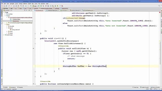Switch to the Cursor.java editor tab
Image resolution: width=162 pixels, height=91 pixels.
coord(64,10)
